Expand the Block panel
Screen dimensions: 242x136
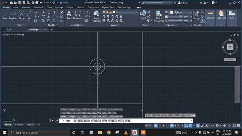click(146, 25)
